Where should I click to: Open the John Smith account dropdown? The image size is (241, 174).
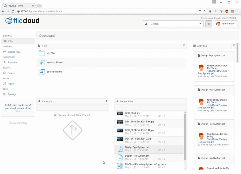pos(227,24)
